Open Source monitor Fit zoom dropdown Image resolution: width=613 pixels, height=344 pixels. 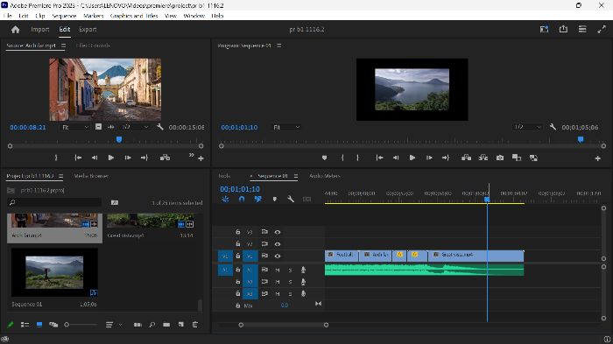point(75,128)
